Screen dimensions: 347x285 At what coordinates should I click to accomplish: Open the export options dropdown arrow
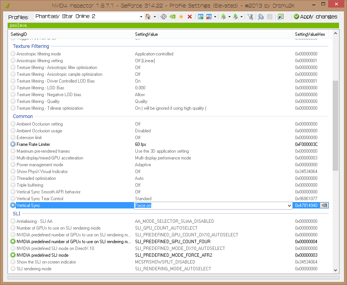click(x=229, y=17)
